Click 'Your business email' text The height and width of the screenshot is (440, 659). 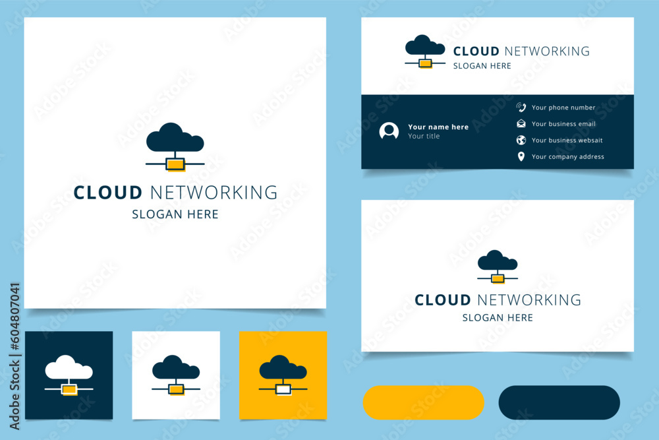click(563, 123)
